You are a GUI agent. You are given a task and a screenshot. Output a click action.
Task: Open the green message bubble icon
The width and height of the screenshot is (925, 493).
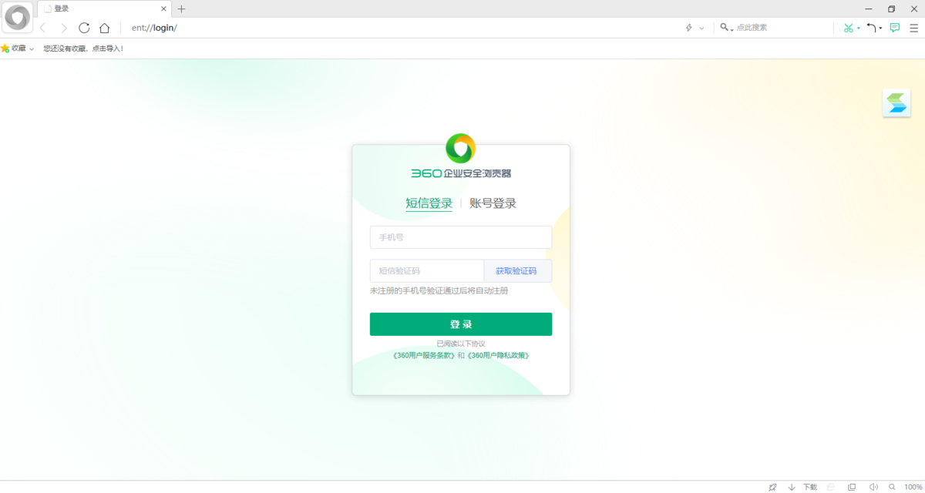pyautogui.click(x=895, y=28)
